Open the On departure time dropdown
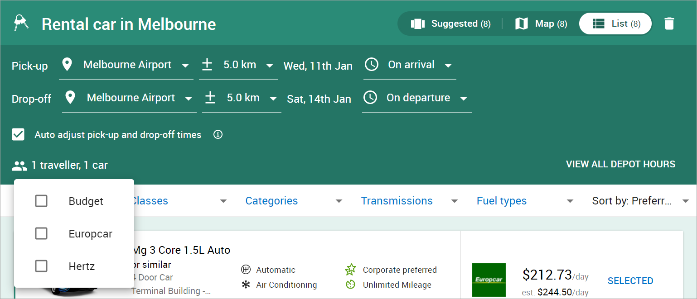Image resolution: width=697 pixels, height=299 pixels. (417, 98)
